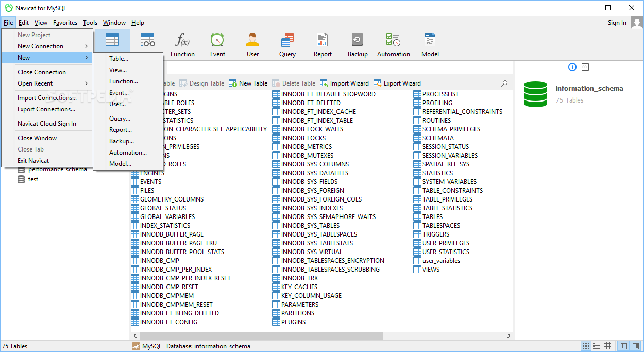The width and height of the screenshot is (644, 352).
Task: Toggle the right information pane button
Action: tap(635, 346)
